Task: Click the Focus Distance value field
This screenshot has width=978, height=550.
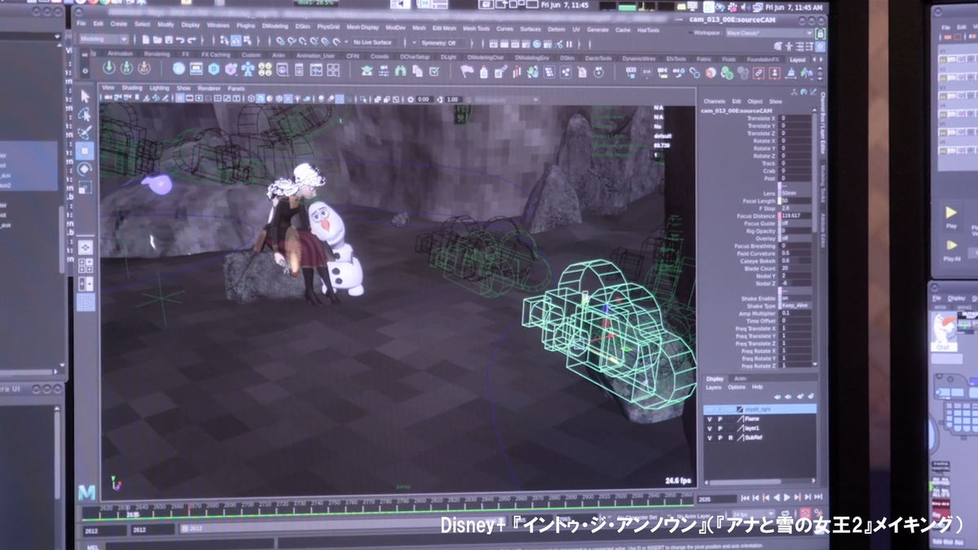Action: pyautogui.click(x=795, y=216)
